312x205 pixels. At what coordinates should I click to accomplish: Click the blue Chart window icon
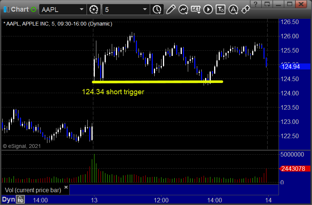pyautogui.click(x=6, y=9)
